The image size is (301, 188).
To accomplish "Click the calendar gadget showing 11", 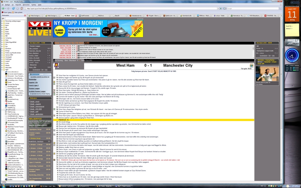I will coord(292,14).
